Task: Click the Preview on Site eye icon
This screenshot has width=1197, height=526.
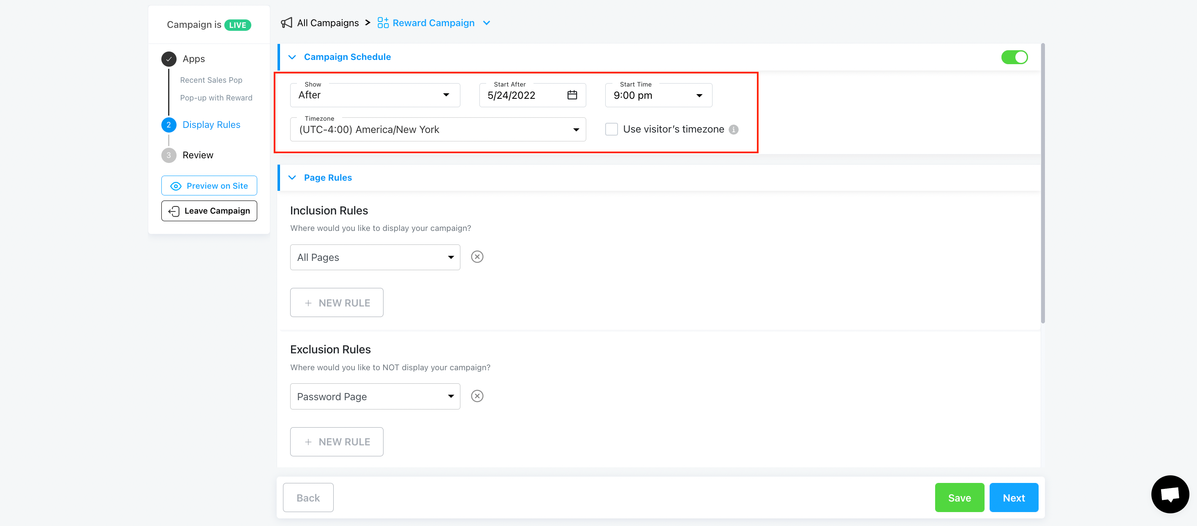Action: pyautogui.click(x=177, y=185)
